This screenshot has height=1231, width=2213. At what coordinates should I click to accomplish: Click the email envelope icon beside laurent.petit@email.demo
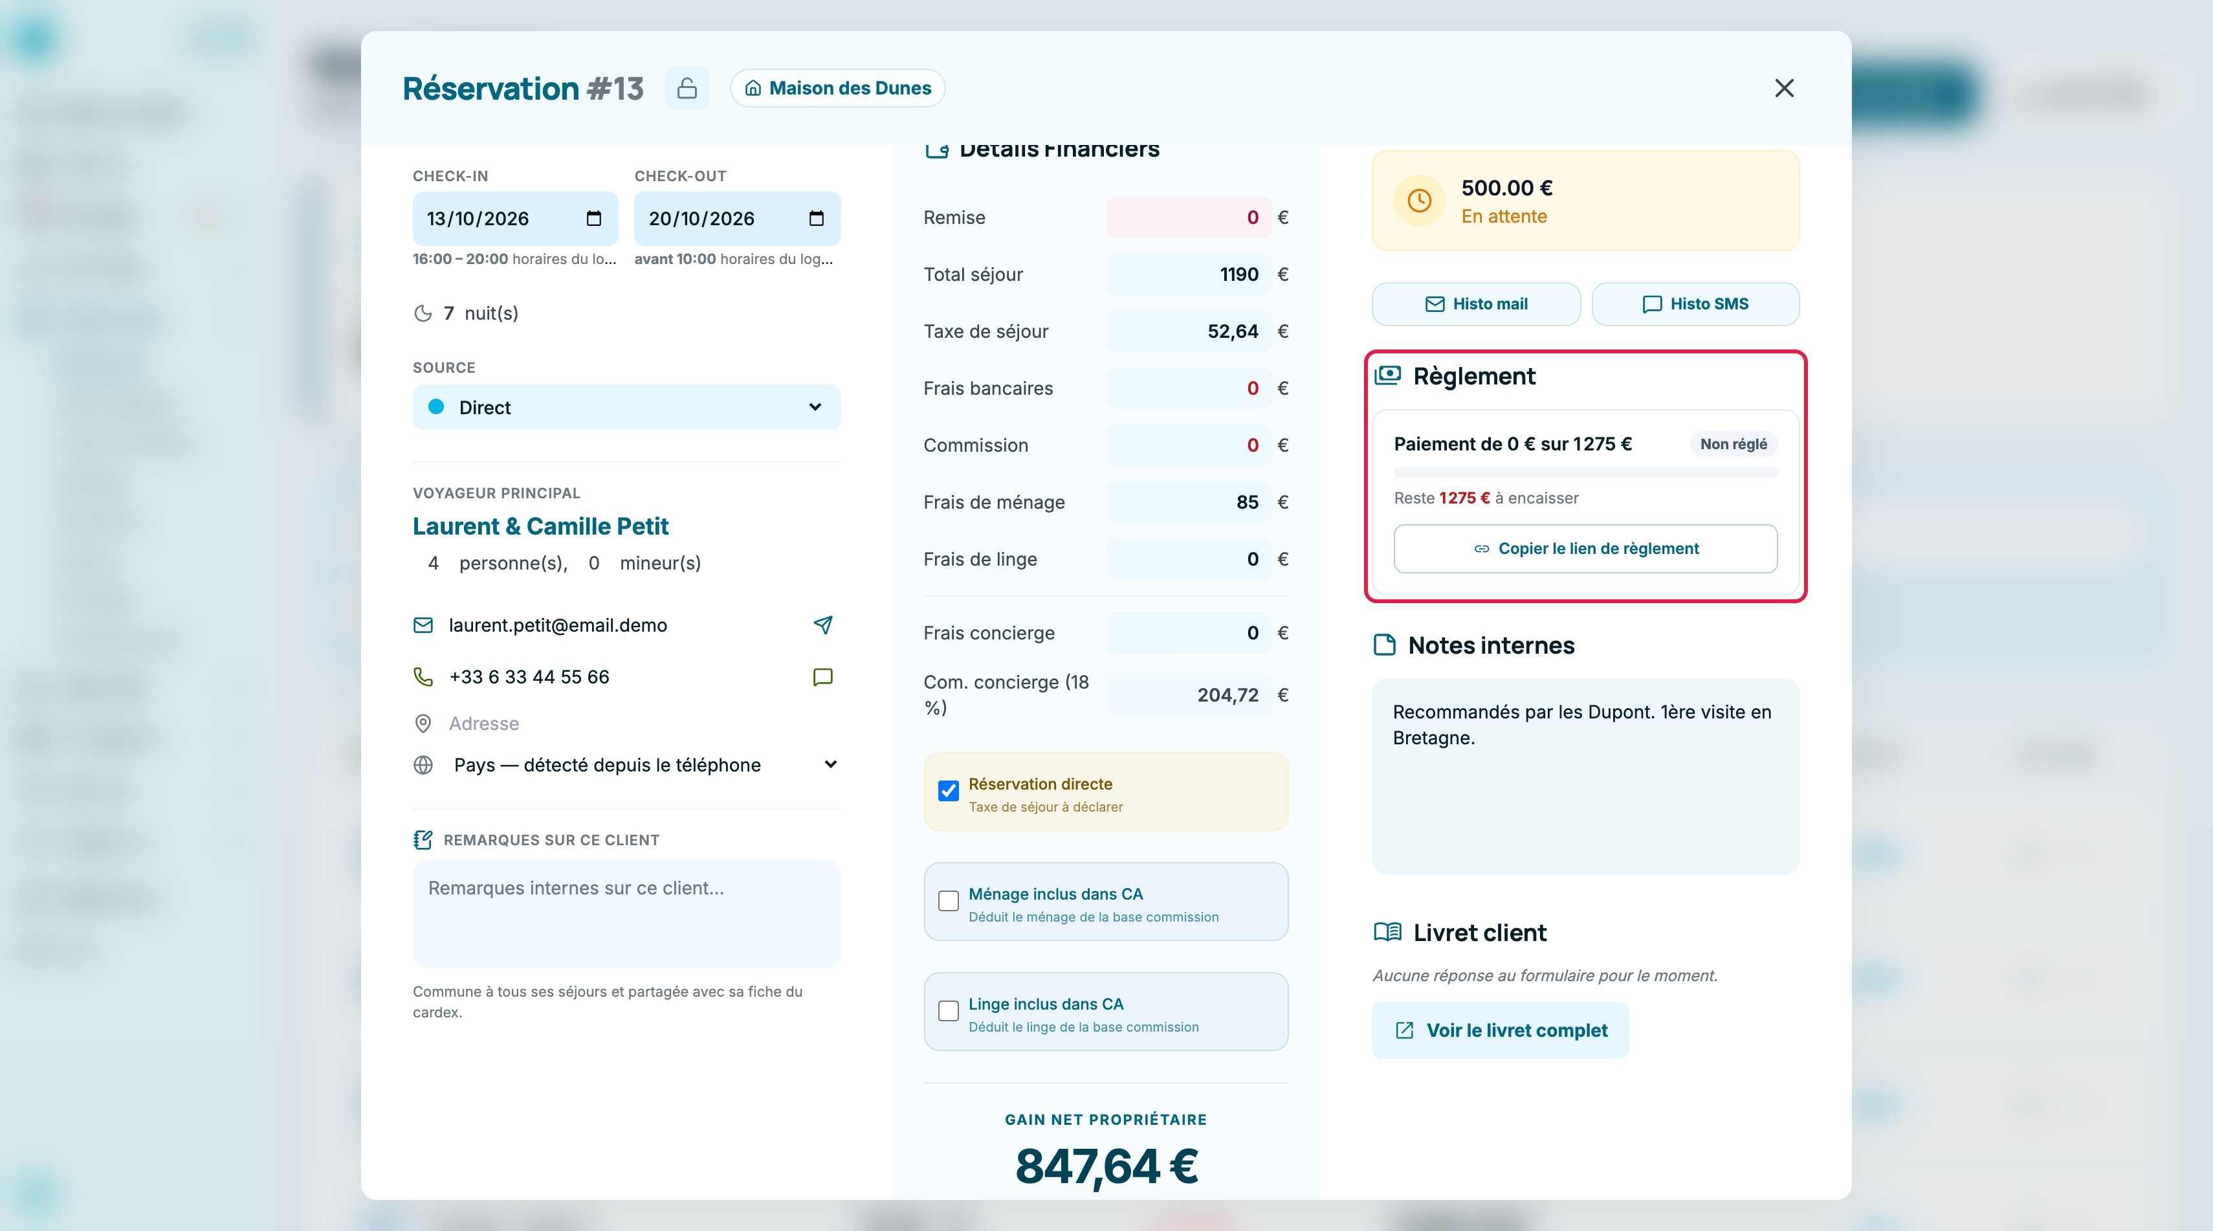(x=423, y=625)
